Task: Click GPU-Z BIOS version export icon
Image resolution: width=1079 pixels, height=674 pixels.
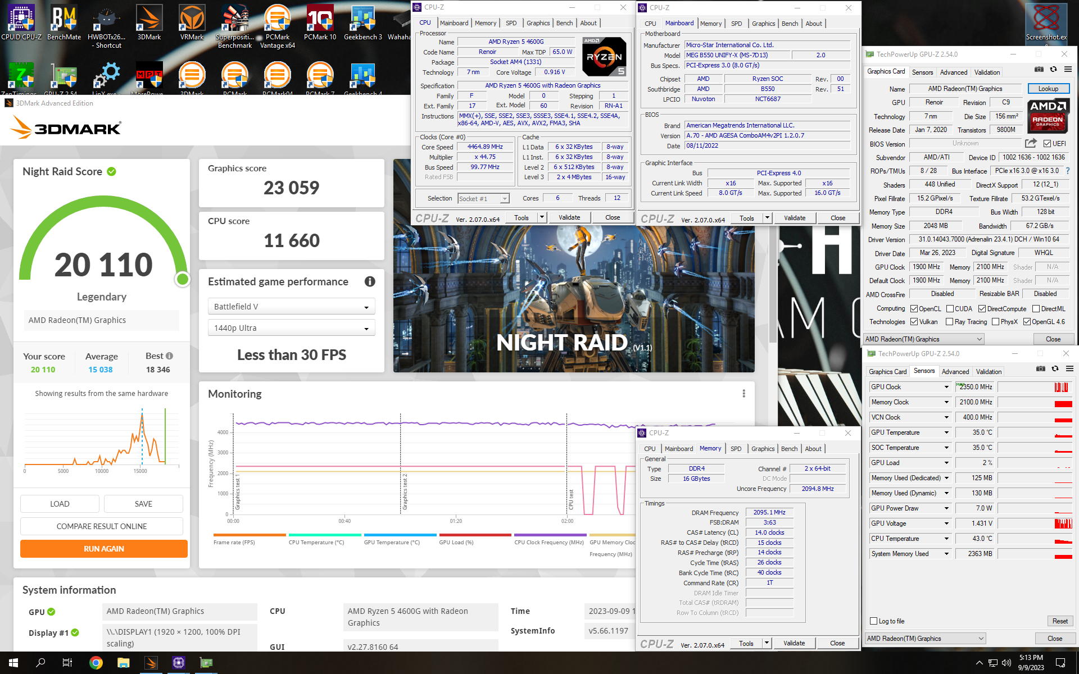Action: tap(1031, 143)
